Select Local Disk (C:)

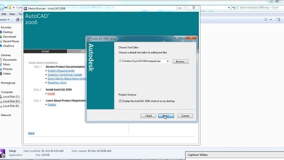[x=11, y=97]
